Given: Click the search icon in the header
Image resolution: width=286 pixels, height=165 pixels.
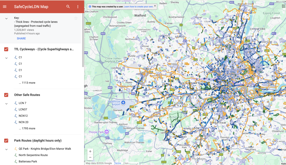Looking at the screenshot, I should click(x=68, y=7).
